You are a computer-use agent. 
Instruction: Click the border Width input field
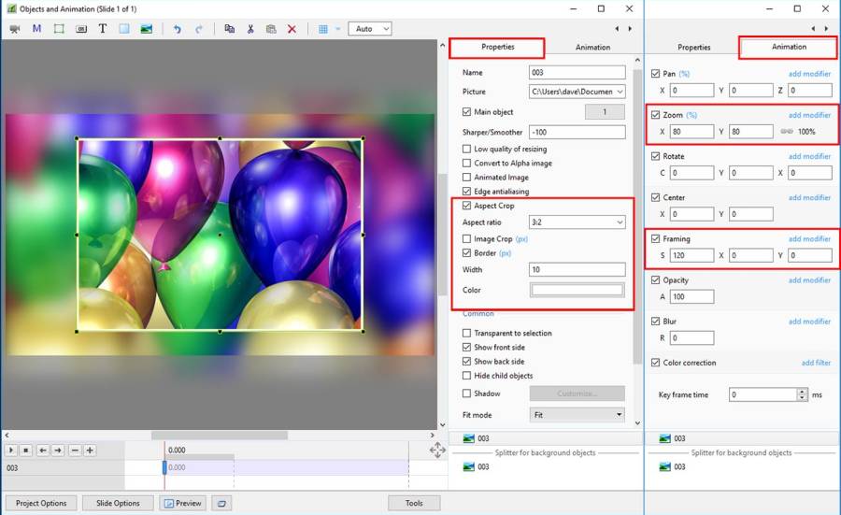click(577, 270)
